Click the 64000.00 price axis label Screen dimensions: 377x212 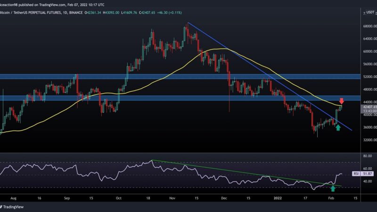click(x=370, y=39)
